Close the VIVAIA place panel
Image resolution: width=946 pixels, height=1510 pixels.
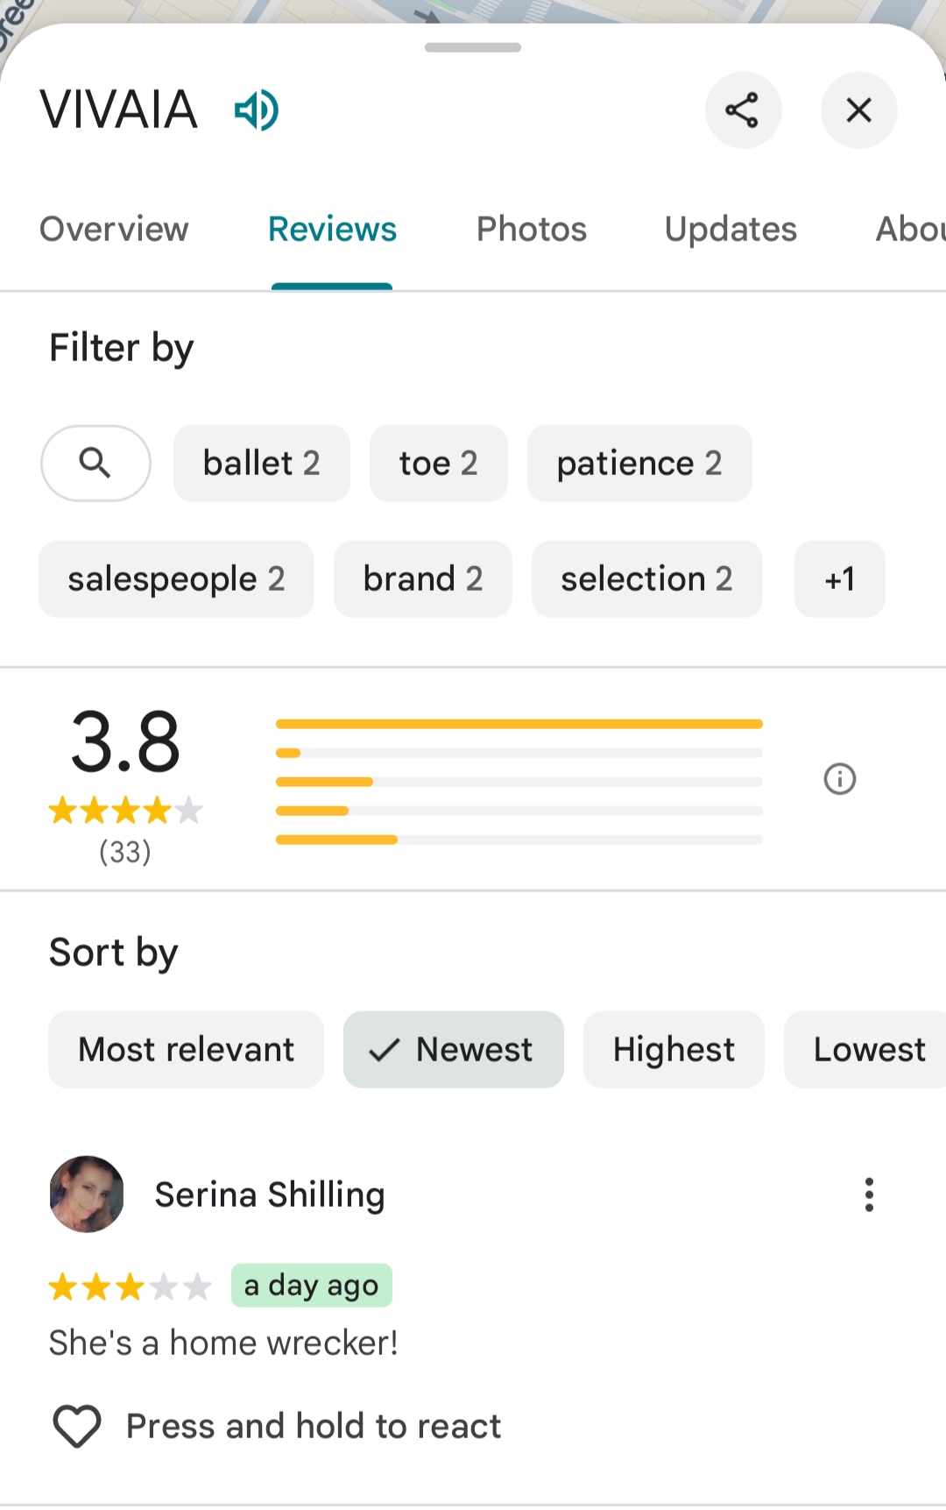click(858, 110)
